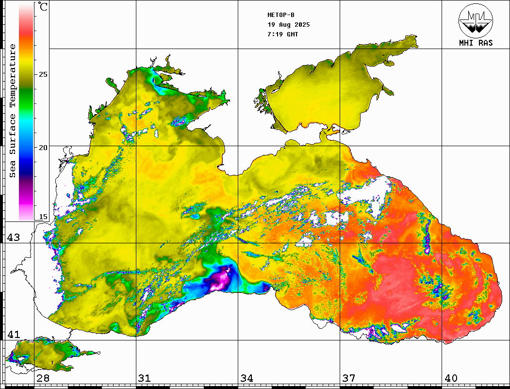Click the time '7:19 GMT'
Viewport: 510px width, 389px height.
(282, 34)
